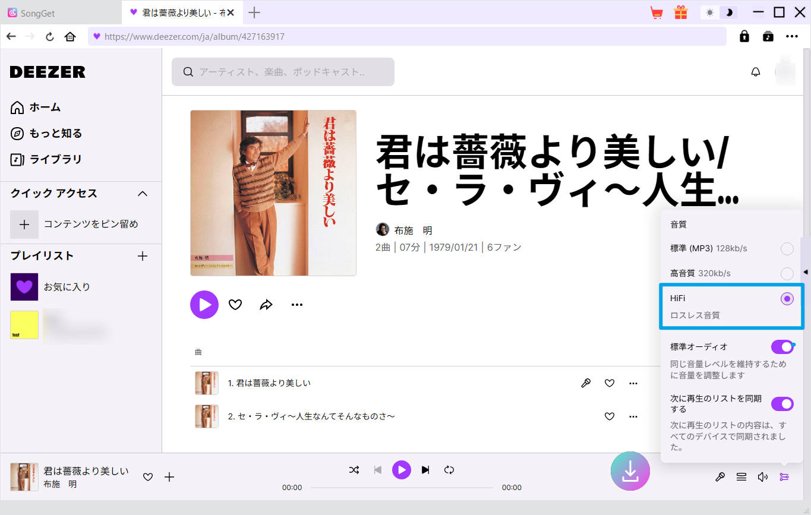Click the Deezer logo

click(48, 72)
